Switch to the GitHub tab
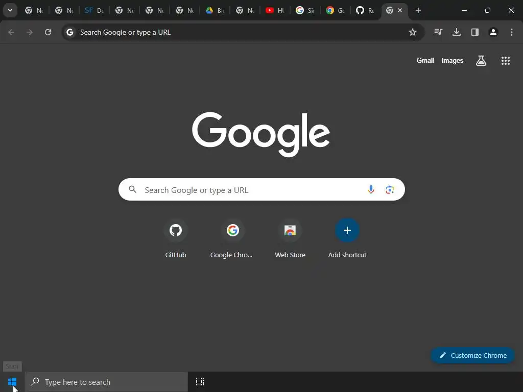 (x=365, y=10)
